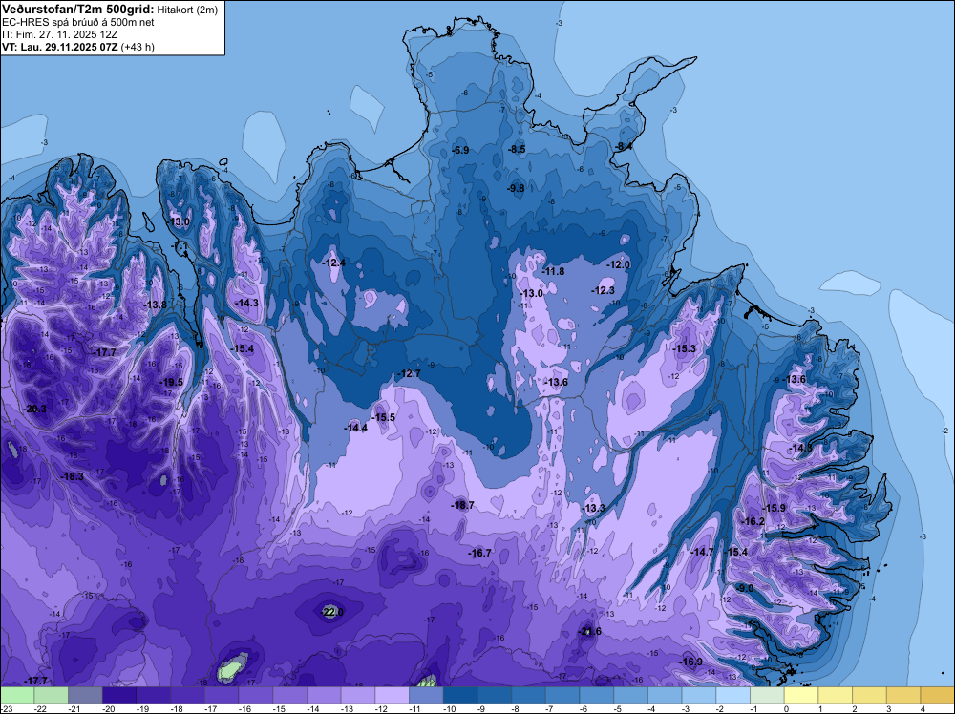Screen dimensions: 955x714
Task: Click the '(+43 h)' forecast offset
Action: coord(138,47)
